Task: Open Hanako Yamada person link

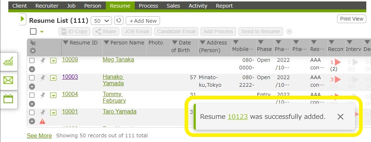Action: (x=113, y=80)
